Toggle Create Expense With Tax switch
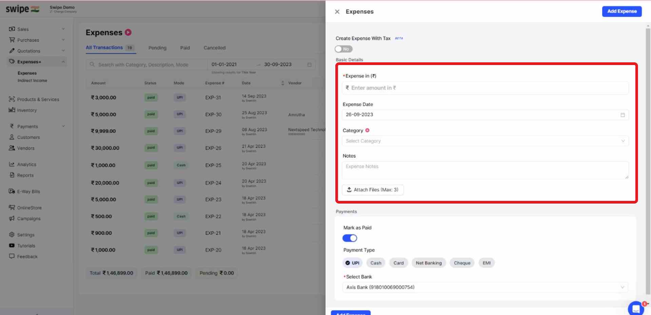 pos(343,49)
